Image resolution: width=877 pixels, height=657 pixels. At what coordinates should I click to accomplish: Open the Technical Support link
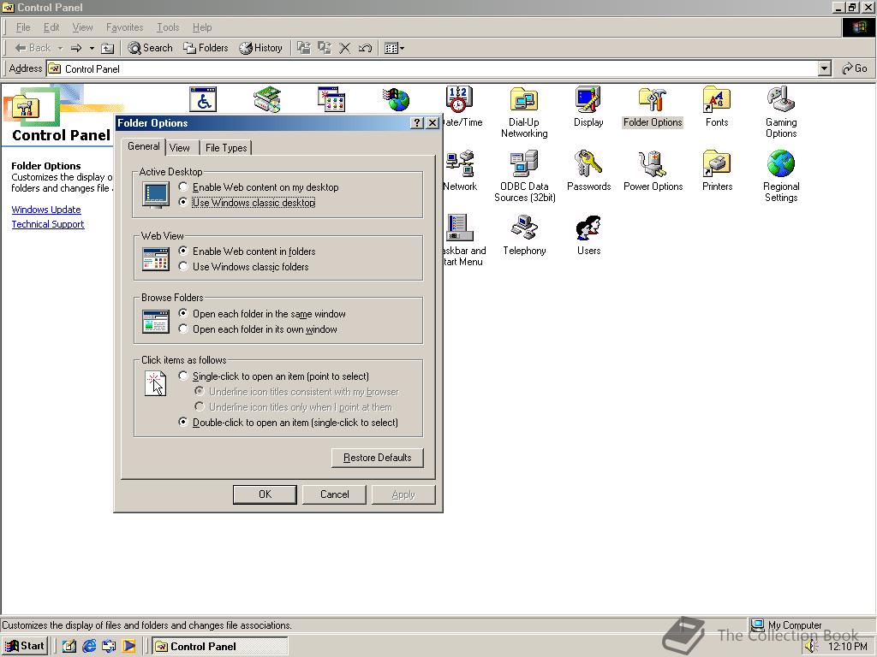[x=48, y=224]
